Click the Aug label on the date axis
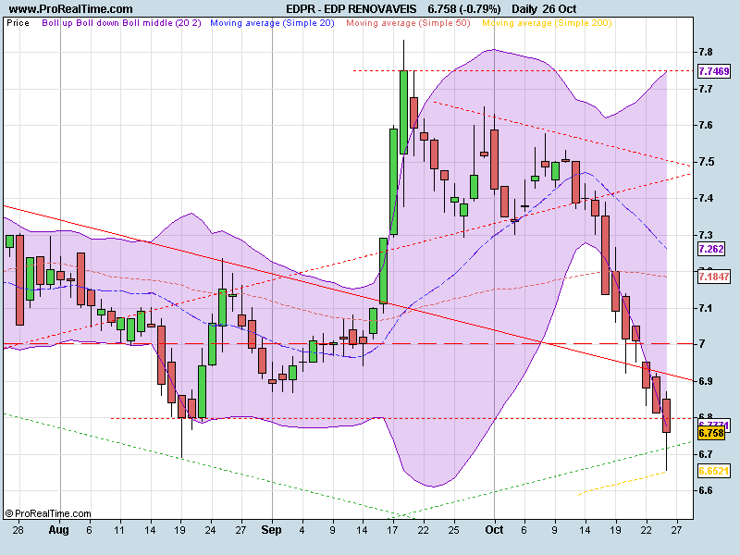Viewport: 740px width, 555px height. point(58,531)
